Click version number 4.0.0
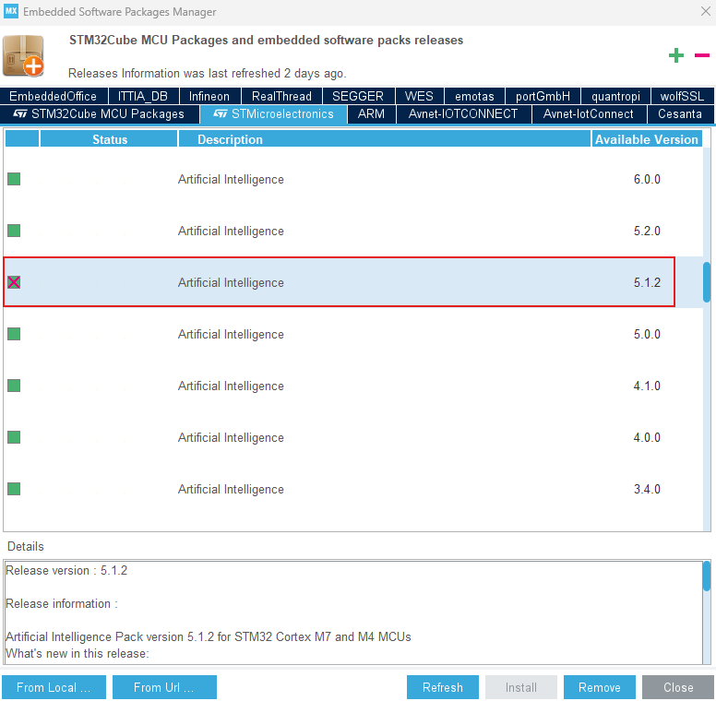The image size is (716, 701). (647, 437)
